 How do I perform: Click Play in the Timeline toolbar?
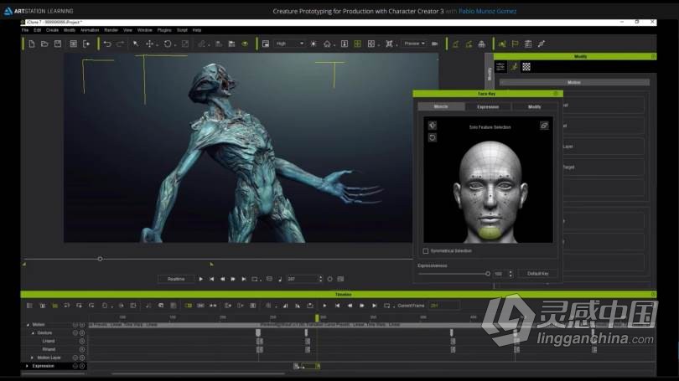(324, 306)
